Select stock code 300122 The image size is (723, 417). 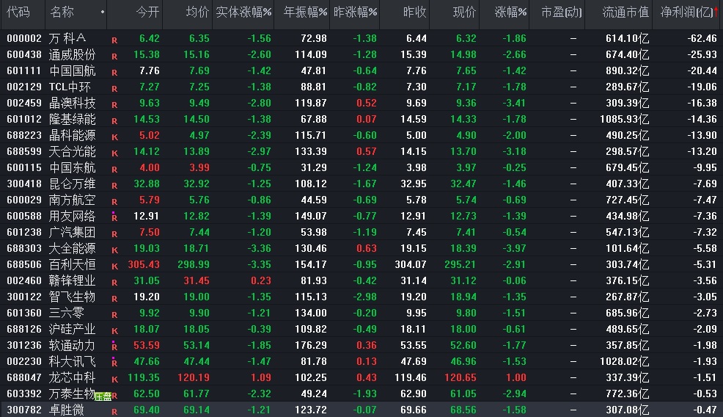24,297
